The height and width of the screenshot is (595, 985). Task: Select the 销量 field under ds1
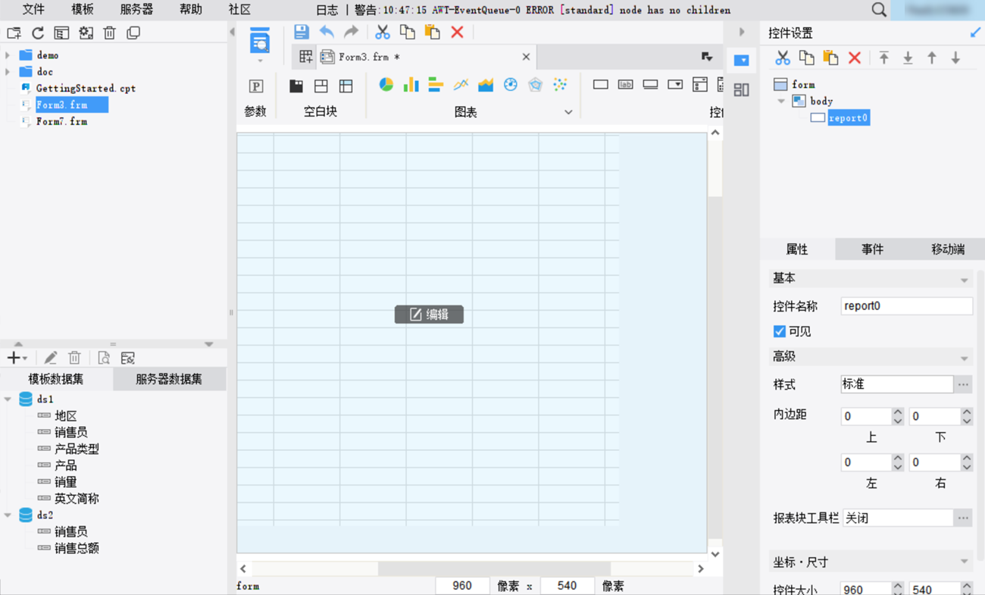(65, 482)
